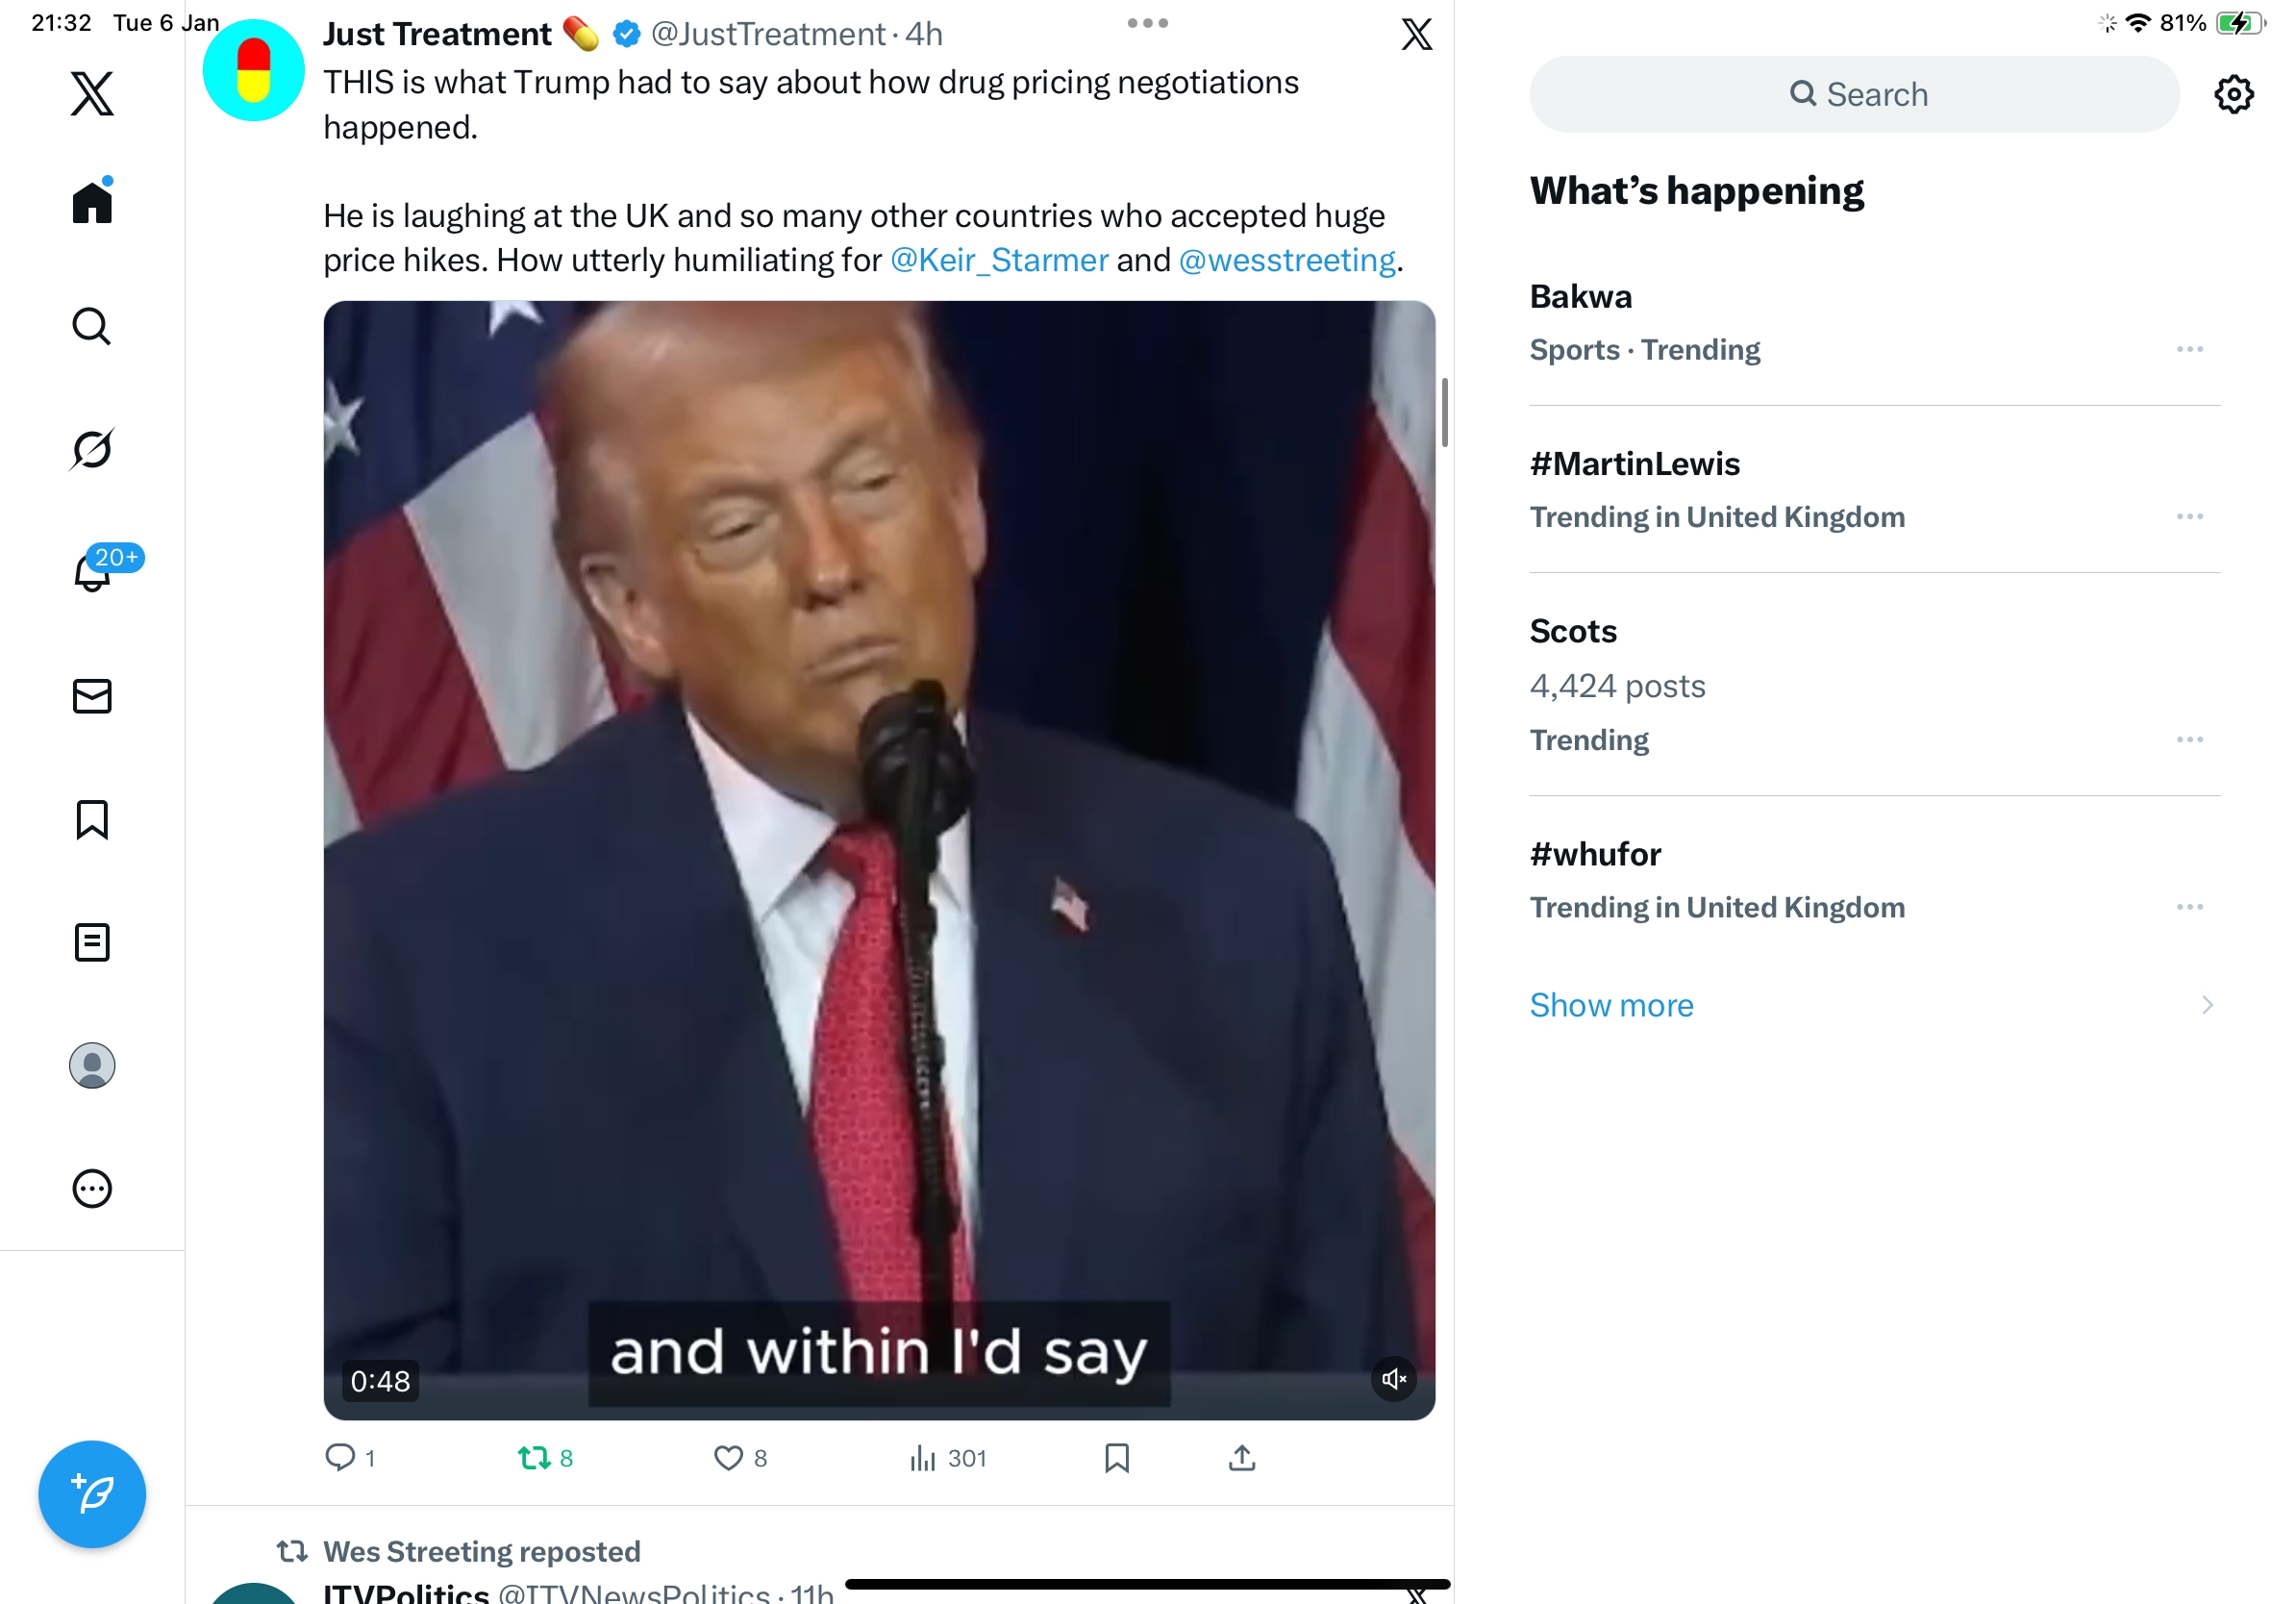Click the timeline scrollbar handle
This screenshot has height=1604, width=2296.
[x=1444, y=412]
